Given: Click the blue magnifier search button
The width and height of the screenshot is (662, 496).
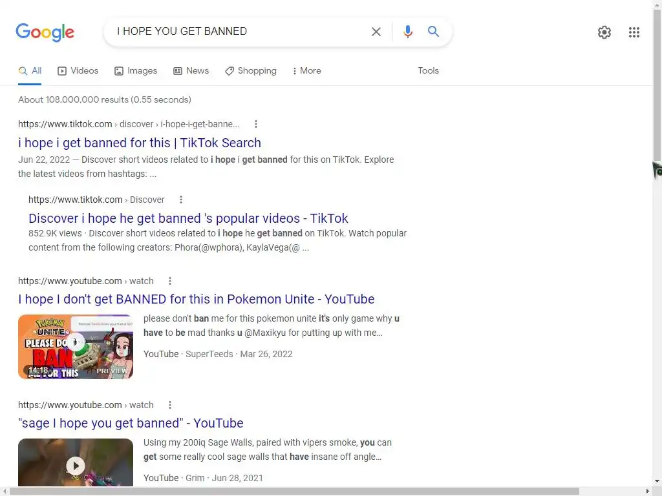Looking at the screenshot, I should [x=433, y=31].
